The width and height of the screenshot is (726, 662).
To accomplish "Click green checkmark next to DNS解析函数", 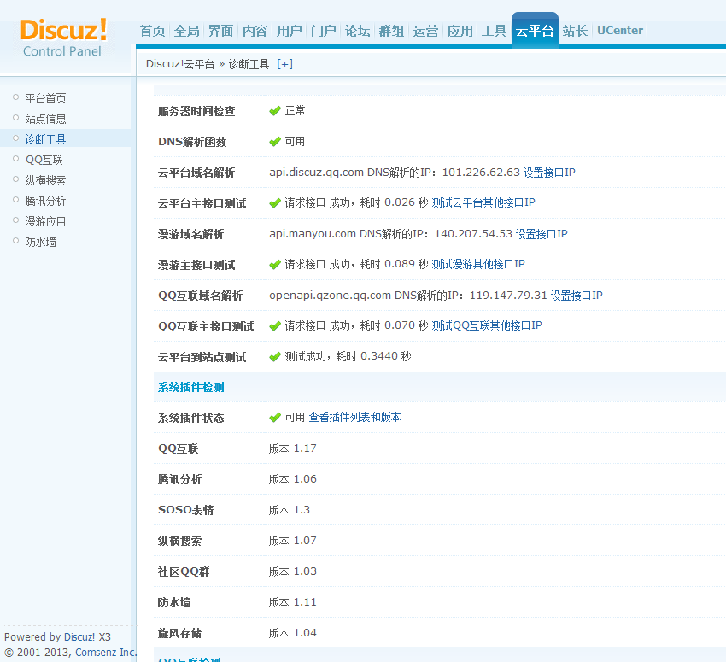I will coord(275,142).
